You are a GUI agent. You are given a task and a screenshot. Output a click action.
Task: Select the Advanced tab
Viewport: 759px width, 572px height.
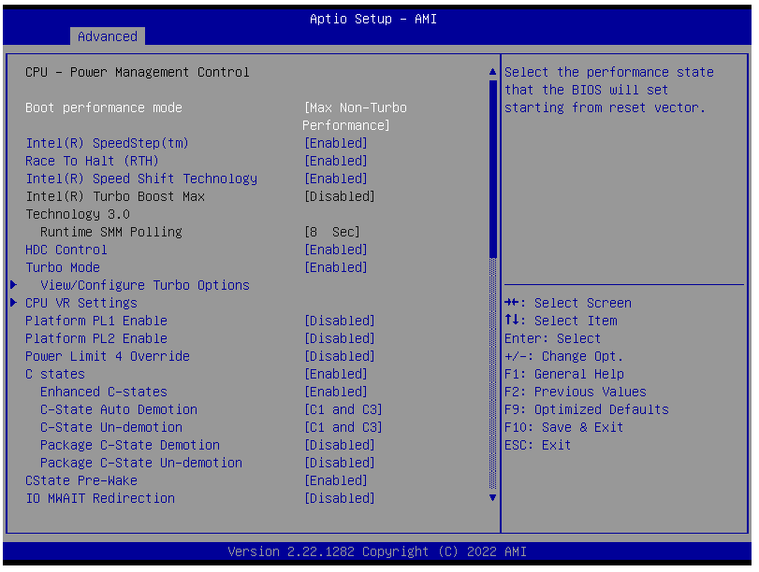click(x=107, y=36)
